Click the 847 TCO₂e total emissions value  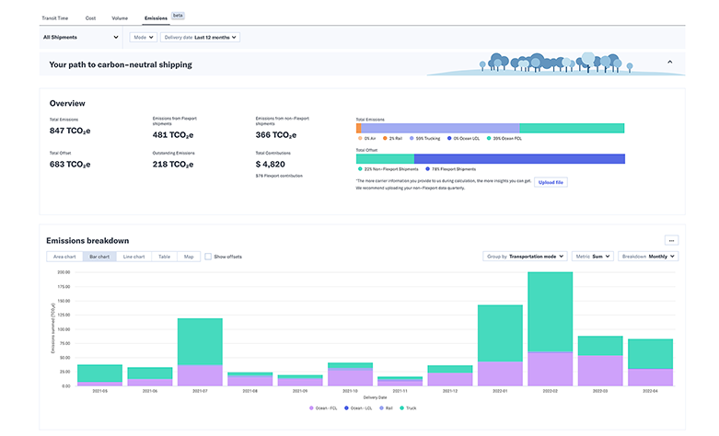tap(70, 131)
